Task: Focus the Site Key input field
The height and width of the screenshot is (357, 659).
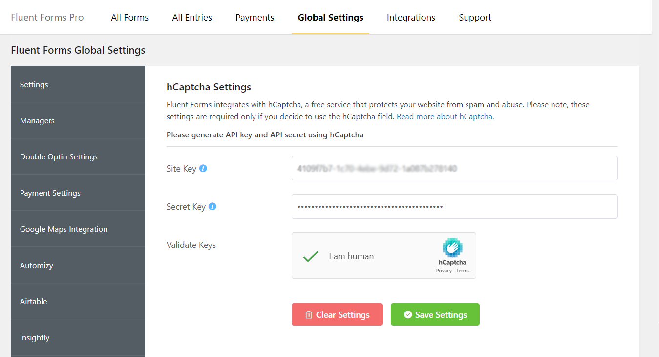Action: tap(454, 168)
